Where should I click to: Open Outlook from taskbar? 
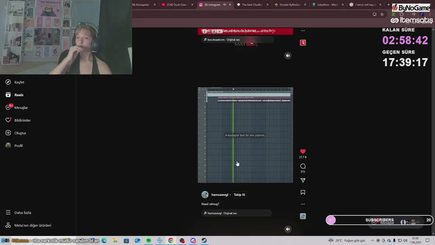[x=137, y=241]
